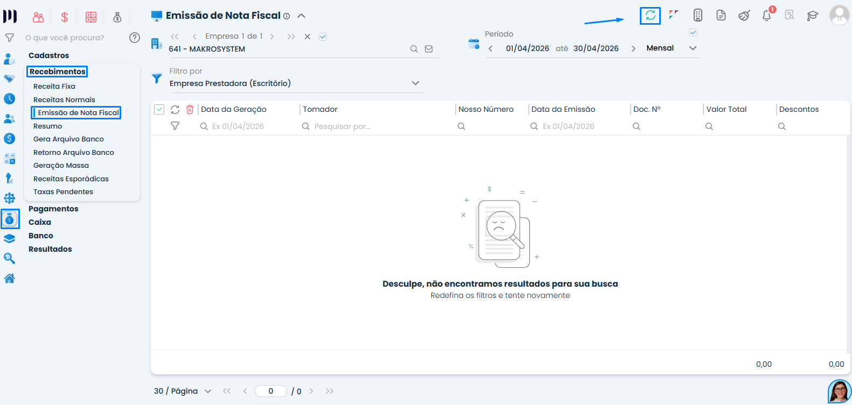The height and width of the screenshot is (405, 852).
Task: Go to next period with right arrow
Action: click(633, 48)
